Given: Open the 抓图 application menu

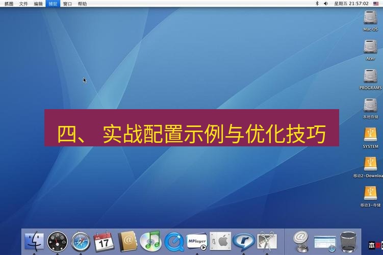Looking at the screenshot, I should [9, 4].
